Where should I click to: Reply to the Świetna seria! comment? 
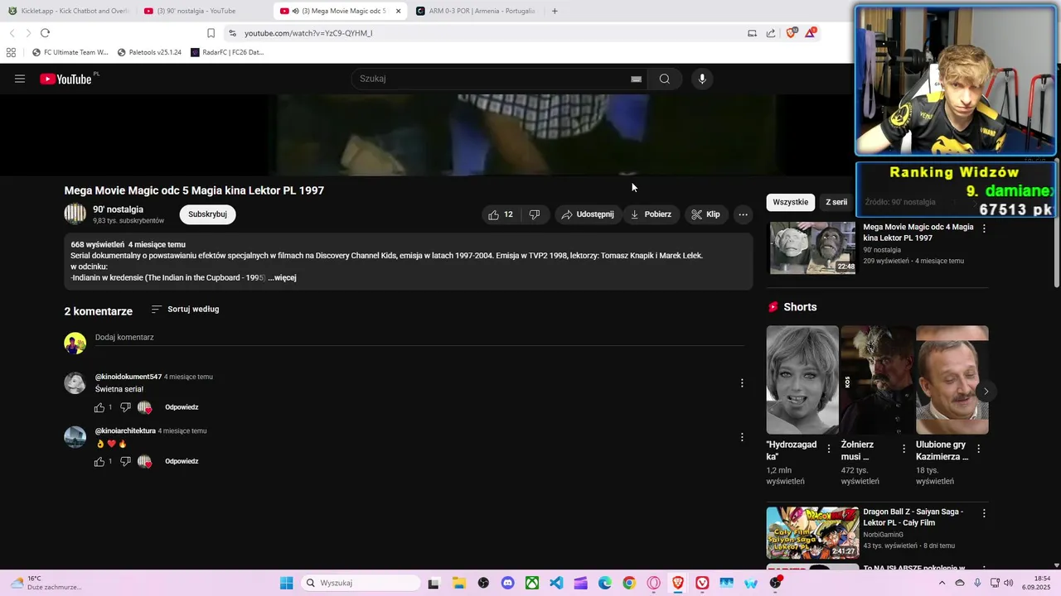point(182,407)
